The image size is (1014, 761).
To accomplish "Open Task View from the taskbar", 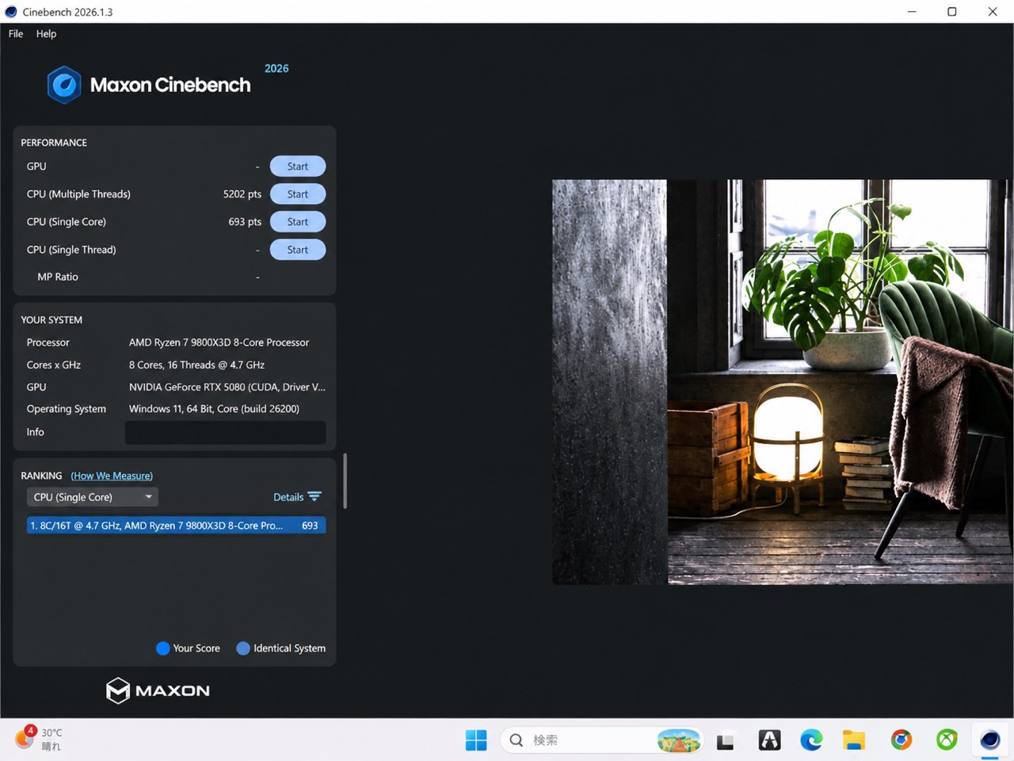I will (x=725, y=740).
